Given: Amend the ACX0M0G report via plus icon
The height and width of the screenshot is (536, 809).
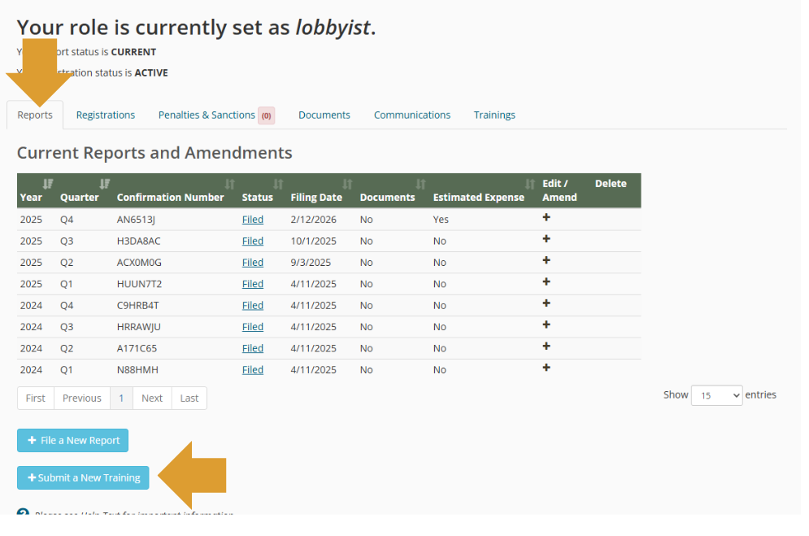Looking at the screenshot, I should pyautogui.click(x=546, y=260).
